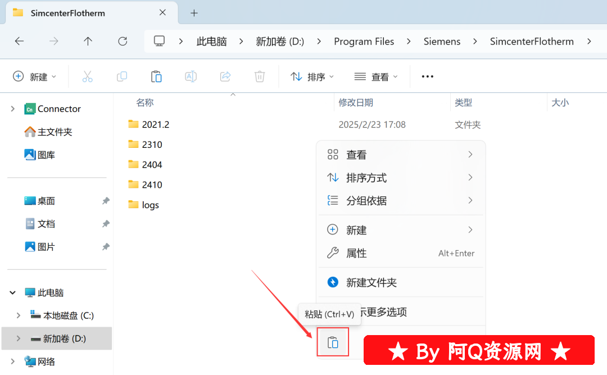607x375 pixels.
Task: Expand chevron after SimcenterFlotherm in address bar
Action: pyautogui.click(x=589, y=41)
